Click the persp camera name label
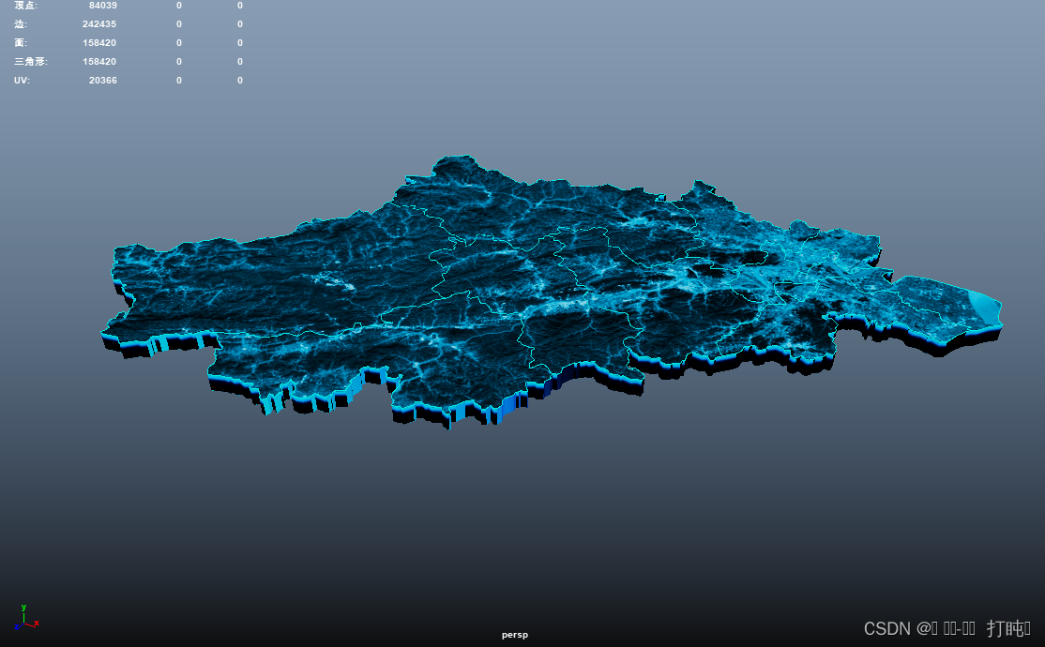Image resolution: width=1045 pixels, height=647 pixels. 514,635
